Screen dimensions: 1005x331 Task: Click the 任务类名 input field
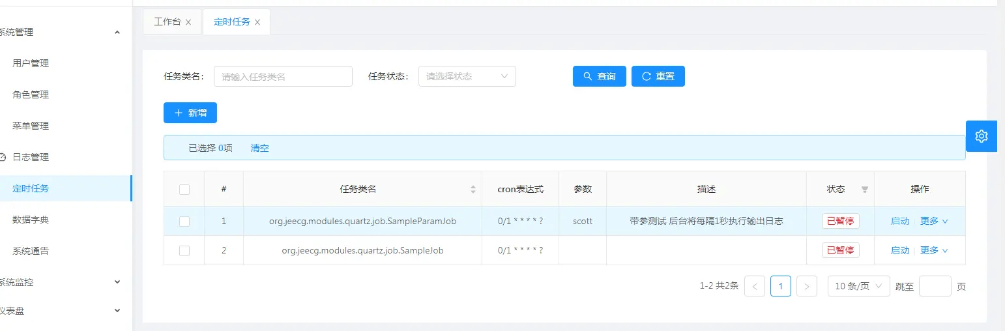[x=283, y=76]
